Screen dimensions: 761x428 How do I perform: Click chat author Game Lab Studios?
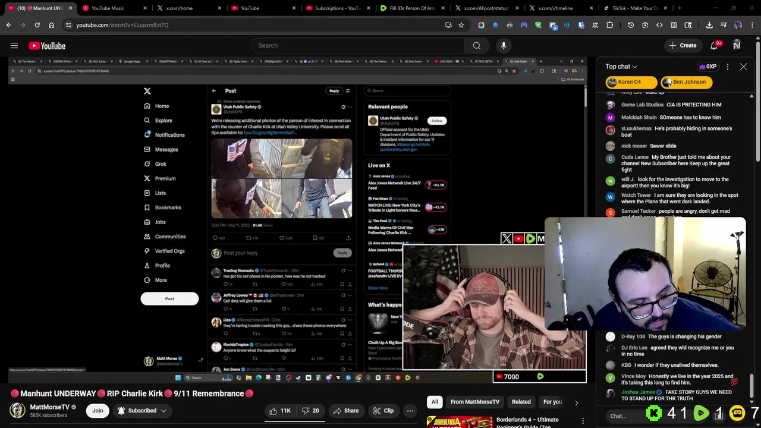(x=642, y=105)
